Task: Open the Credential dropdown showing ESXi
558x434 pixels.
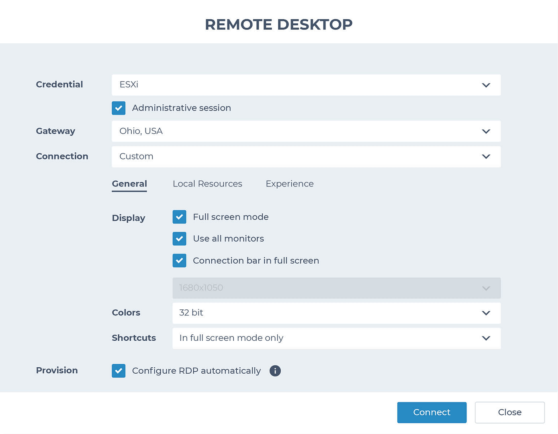Action: 306,85
